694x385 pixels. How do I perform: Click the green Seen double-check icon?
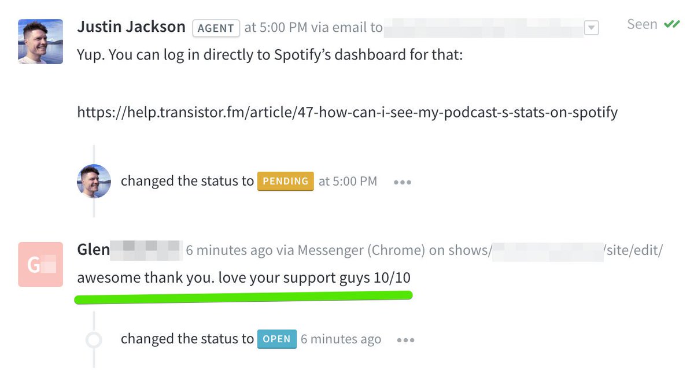tap(672, 24)
